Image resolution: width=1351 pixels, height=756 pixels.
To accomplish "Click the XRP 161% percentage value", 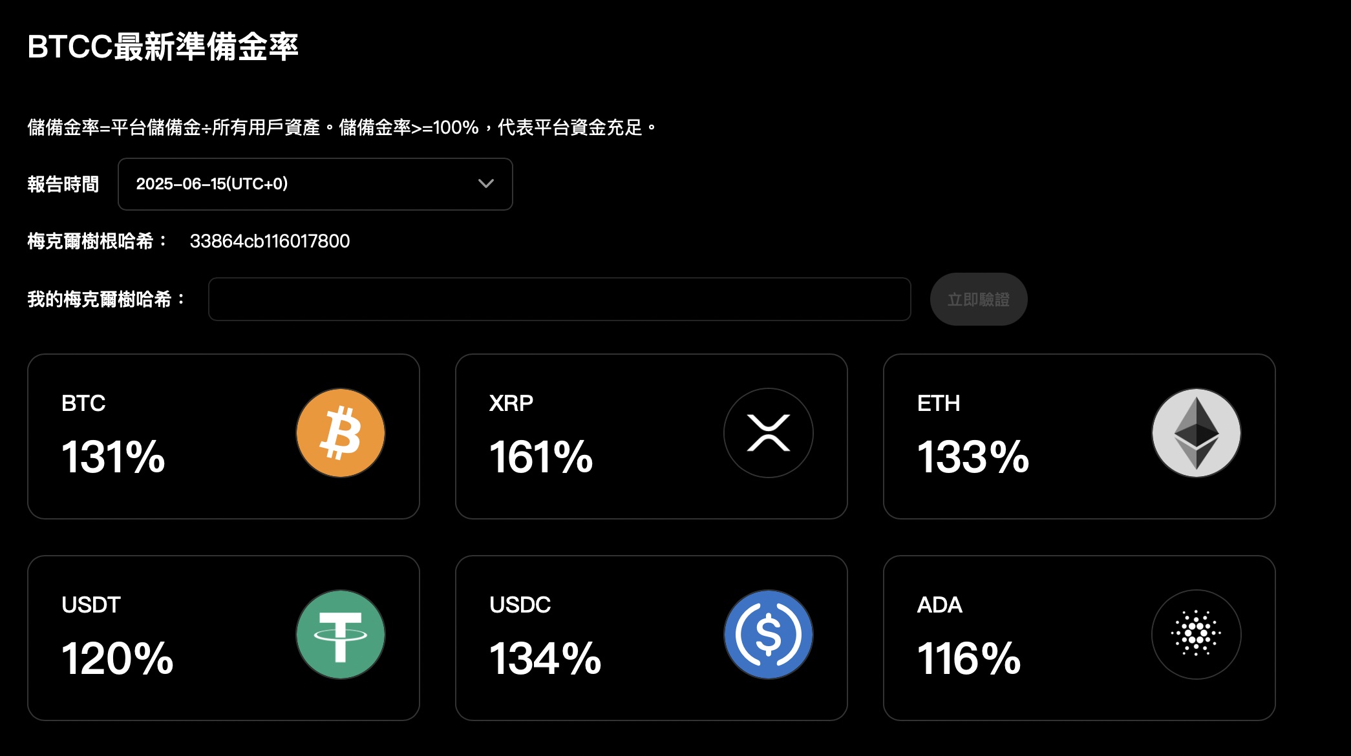I will click(540, 459).
